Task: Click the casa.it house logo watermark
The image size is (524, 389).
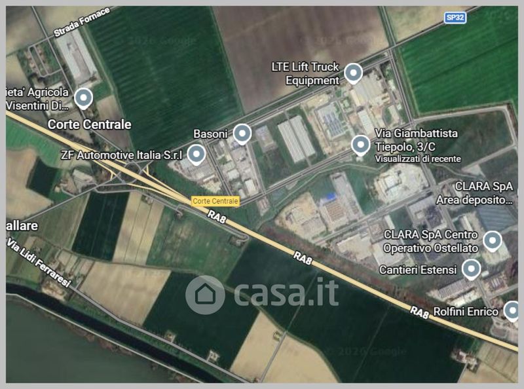Action: [x=205, y=295]
